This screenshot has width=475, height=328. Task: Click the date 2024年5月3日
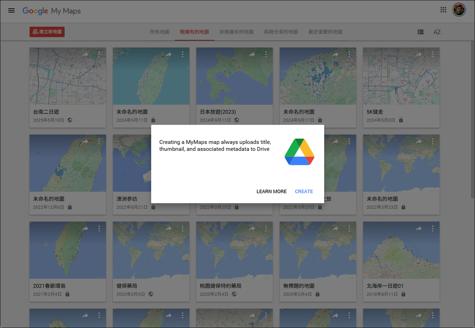pyautogui.click(x=381, y=120)
